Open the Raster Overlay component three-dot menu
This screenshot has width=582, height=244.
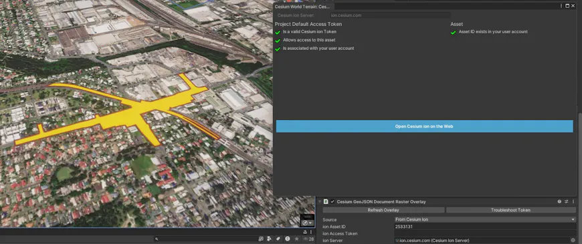coord(573,201)
